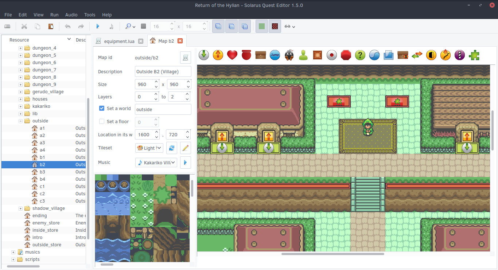
Task: Open the zoom magnifier dropdown
Action: (x=130, y=26)
